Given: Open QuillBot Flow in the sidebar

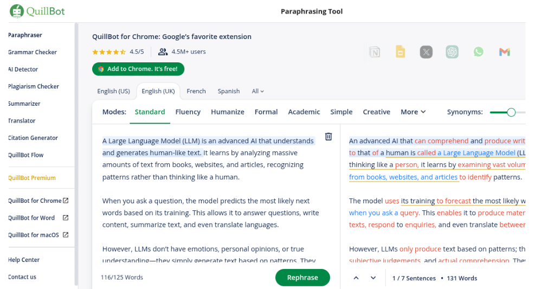Looking at the screenshot, I should tap(26, 155).
